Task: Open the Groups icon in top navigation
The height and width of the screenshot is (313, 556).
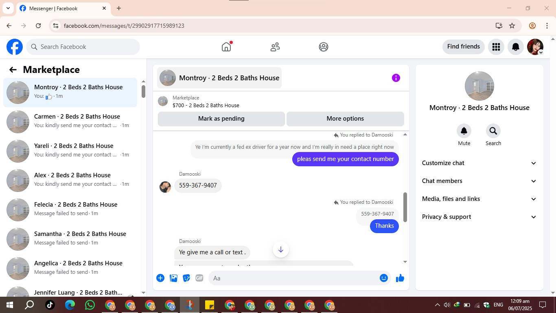Action: point(324,47)
